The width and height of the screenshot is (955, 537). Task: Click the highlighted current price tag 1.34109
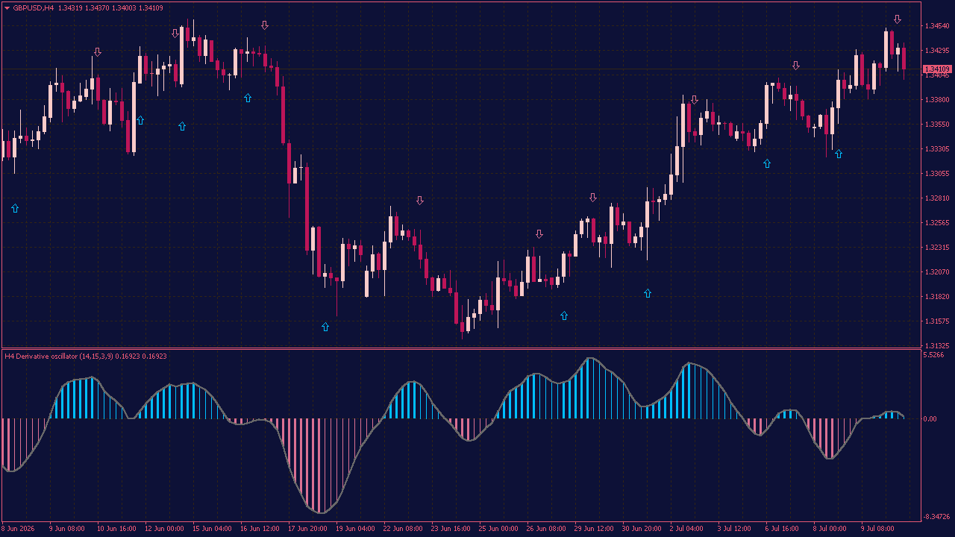(936, 69)
